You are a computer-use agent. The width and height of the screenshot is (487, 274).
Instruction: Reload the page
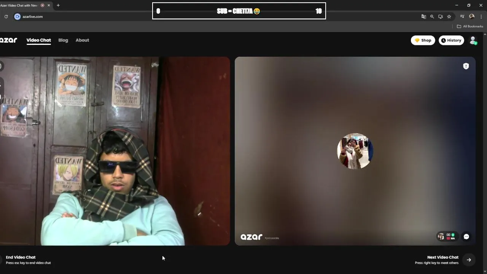6,17
